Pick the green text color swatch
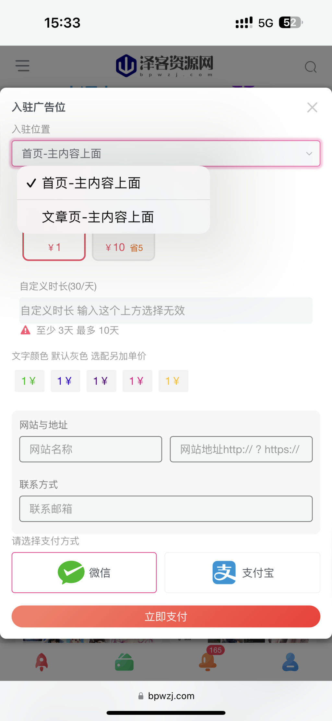Viewport: 332px width, 721px height. click(x=29, y=381)
